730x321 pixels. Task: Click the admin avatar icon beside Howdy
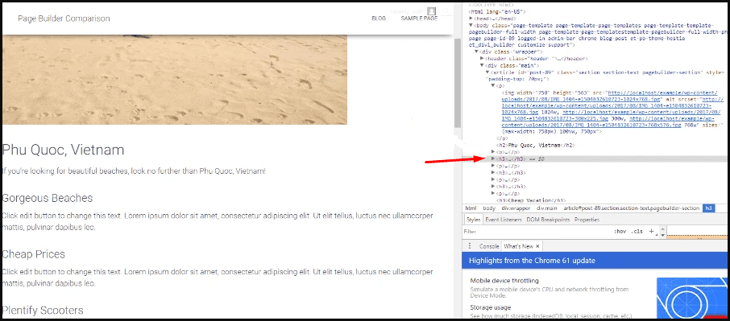point(432,11)
